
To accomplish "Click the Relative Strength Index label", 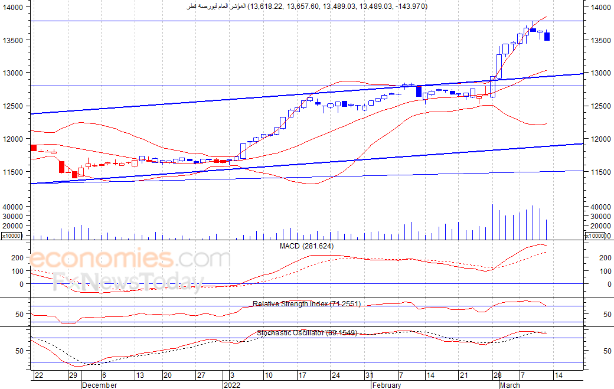I will tap(306, 303).
